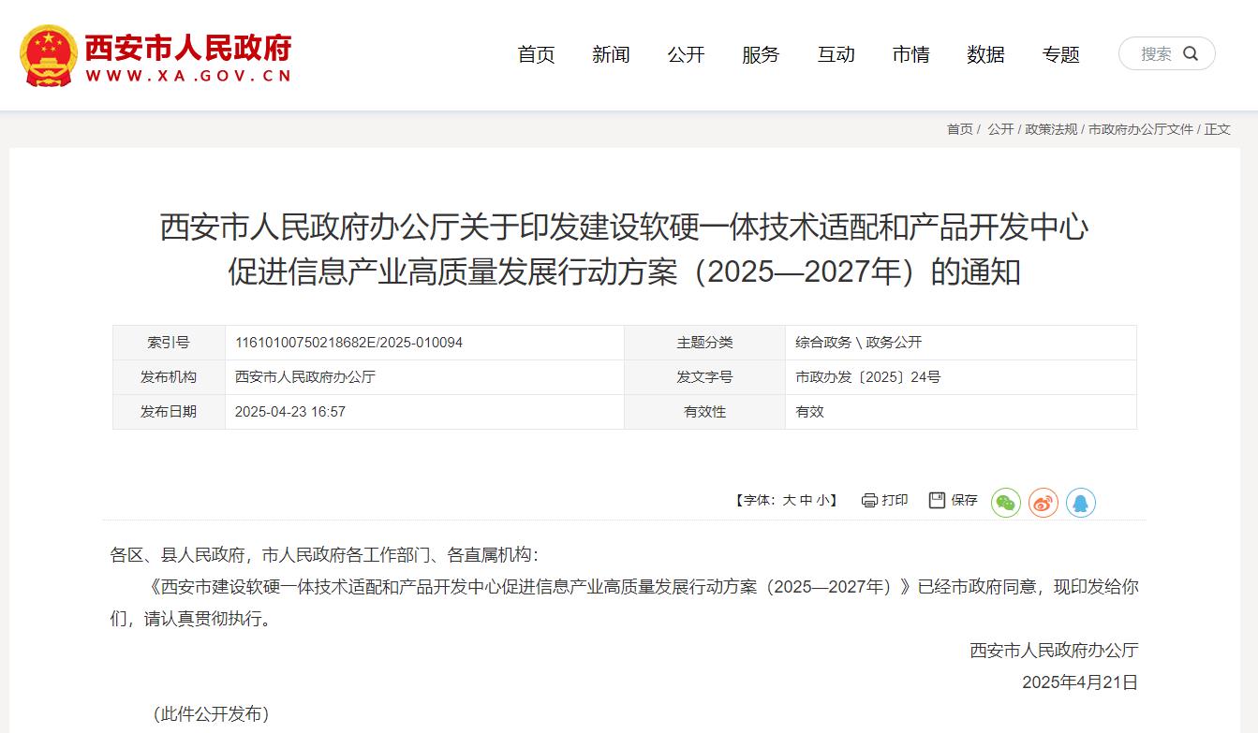This screenshot has height=733, width=1258.
Task: Set font size to medium (中)
Action: tap(806, 501)
